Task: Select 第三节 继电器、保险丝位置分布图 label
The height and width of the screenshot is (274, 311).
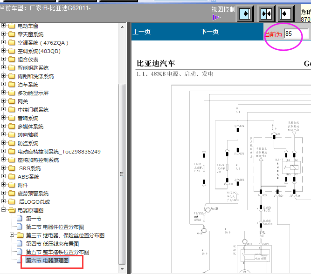Action: pos(65,235)
